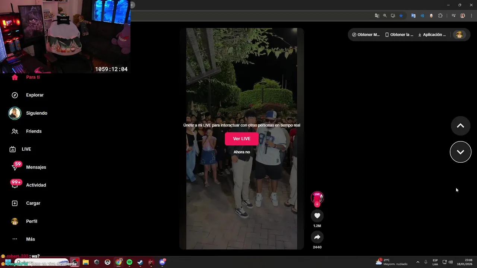Image resolution: width=477 pixels, height=268 pixels.
Task: Like the video with heart icon
Action: pyautogui.click(x=317, y=216)
